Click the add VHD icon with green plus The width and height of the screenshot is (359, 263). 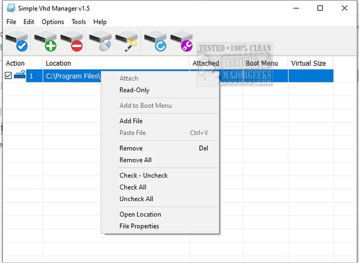[45, 41]
